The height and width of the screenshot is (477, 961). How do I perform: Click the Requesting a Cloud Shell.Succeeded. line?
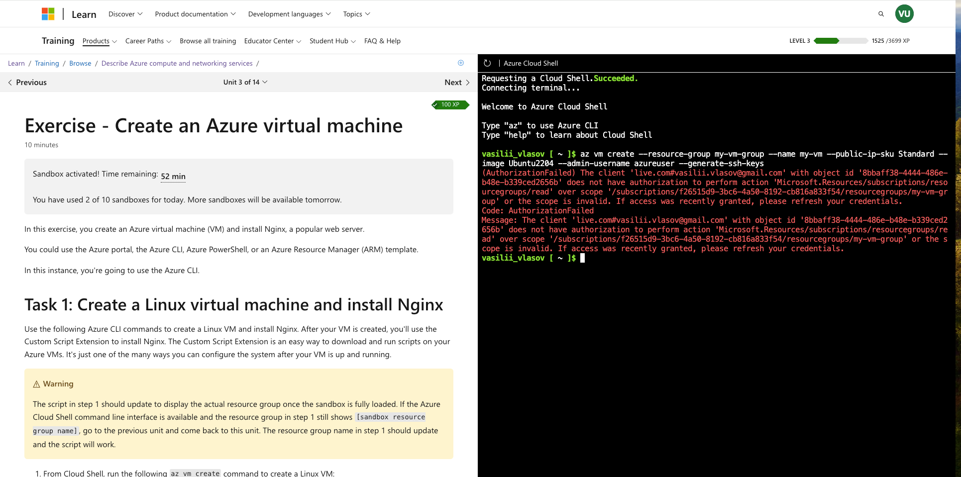point(560,78)
